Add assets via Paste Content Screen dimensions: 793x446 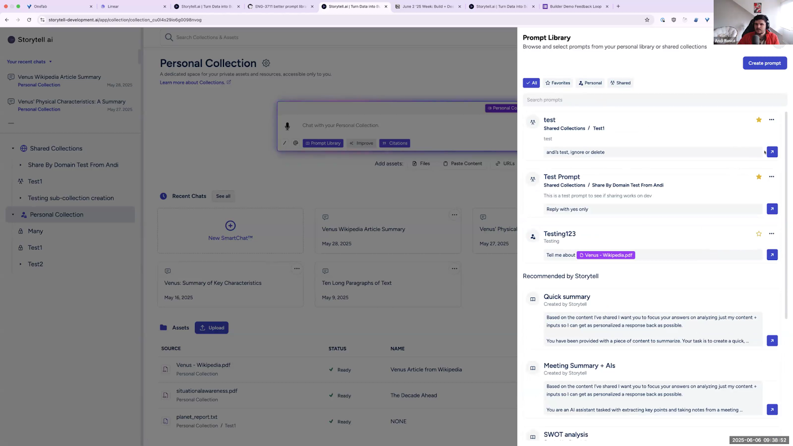(462, 164)
